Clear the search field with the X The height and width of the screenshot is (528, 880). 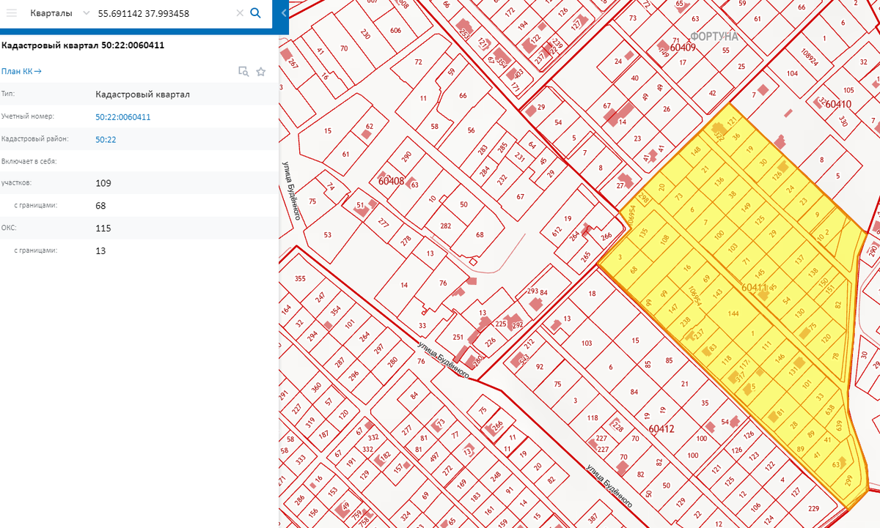(x=240, y=13)
